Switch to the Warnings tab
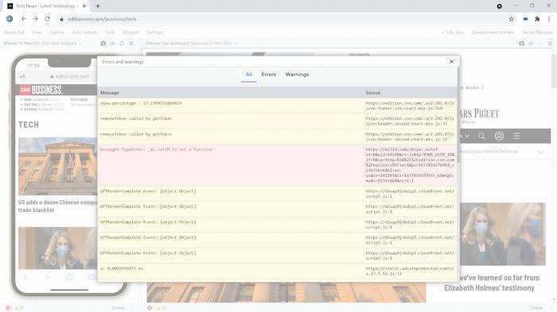 [297, 75]
